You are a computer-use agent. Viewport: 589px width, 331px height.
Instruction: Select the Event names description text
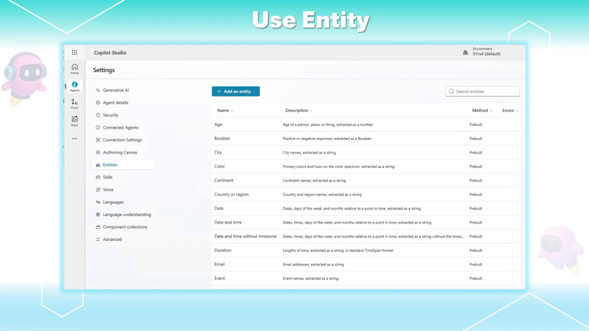pyautogui.click(x=311, y=279)
